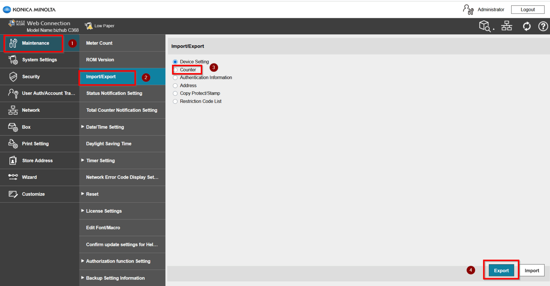
Task: Expand the Date/Time Setting submenu
Action: (x=83, y=127)
